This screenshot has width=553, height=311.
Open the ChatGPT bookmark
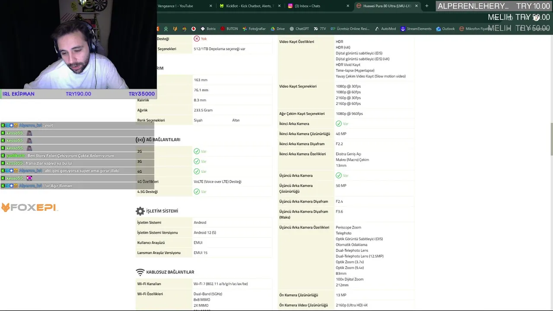click(299, 29)
